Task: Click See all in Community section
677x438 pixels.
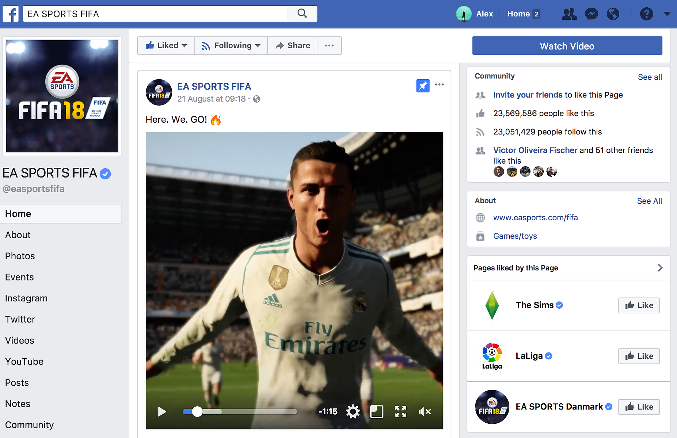Action: tap(650, 77)
